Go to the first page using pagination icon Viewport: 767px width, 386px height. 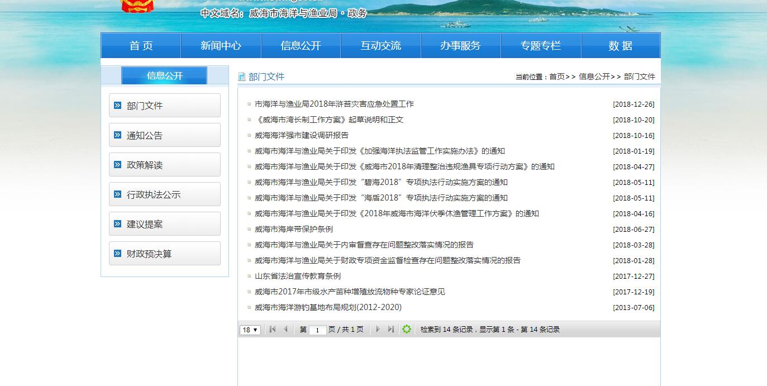coord(273,330)
